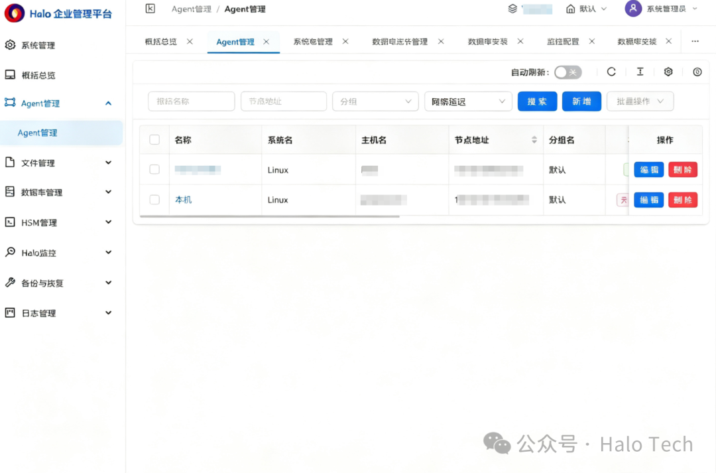This screenshot has height=473, width=716.
Task: Click the 系统管理 gear icon
Action: 10,45
